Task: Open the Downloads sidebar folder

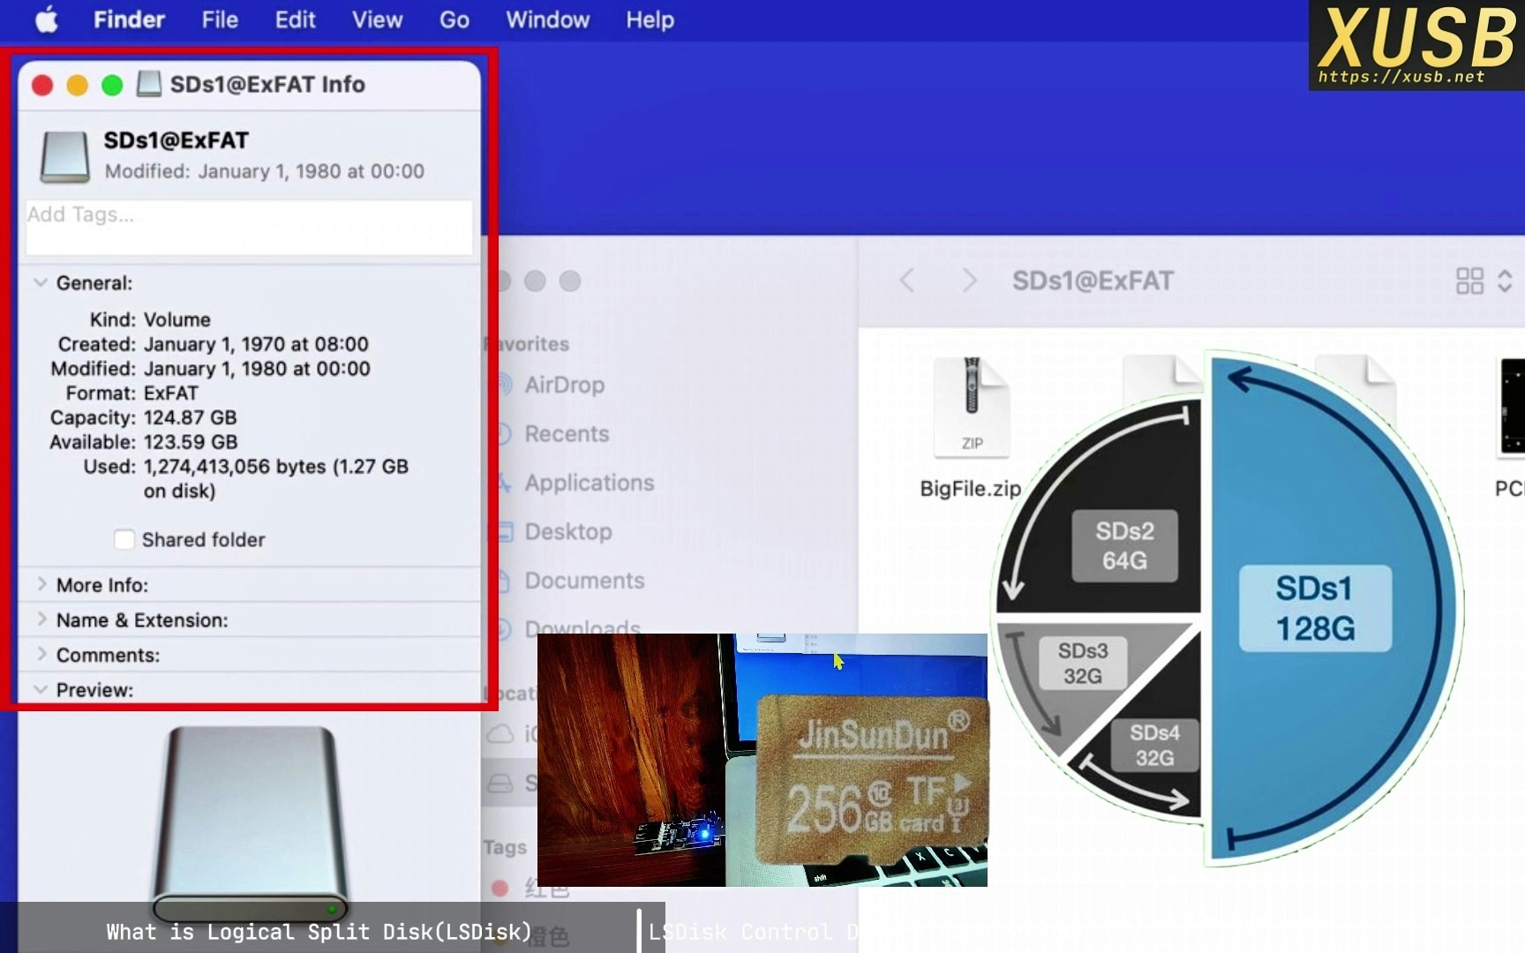Action: 581,628
